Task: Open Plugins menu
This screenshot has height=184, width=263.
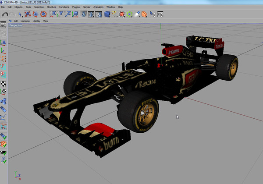Action: [x=76, y=7]
